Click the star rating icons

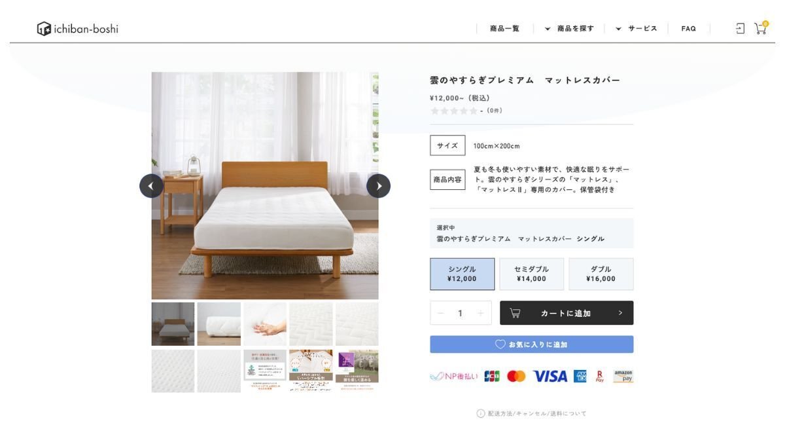point(454,111)
